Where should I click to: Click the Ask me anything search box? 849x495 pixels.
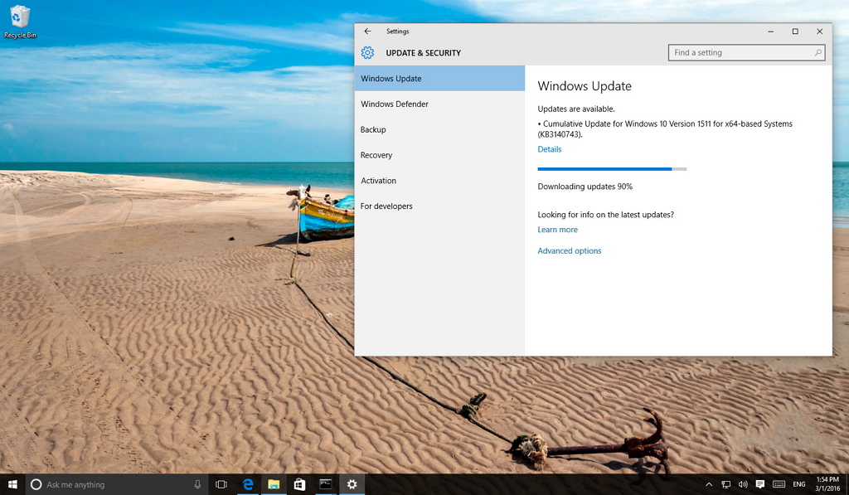(116, 484)
